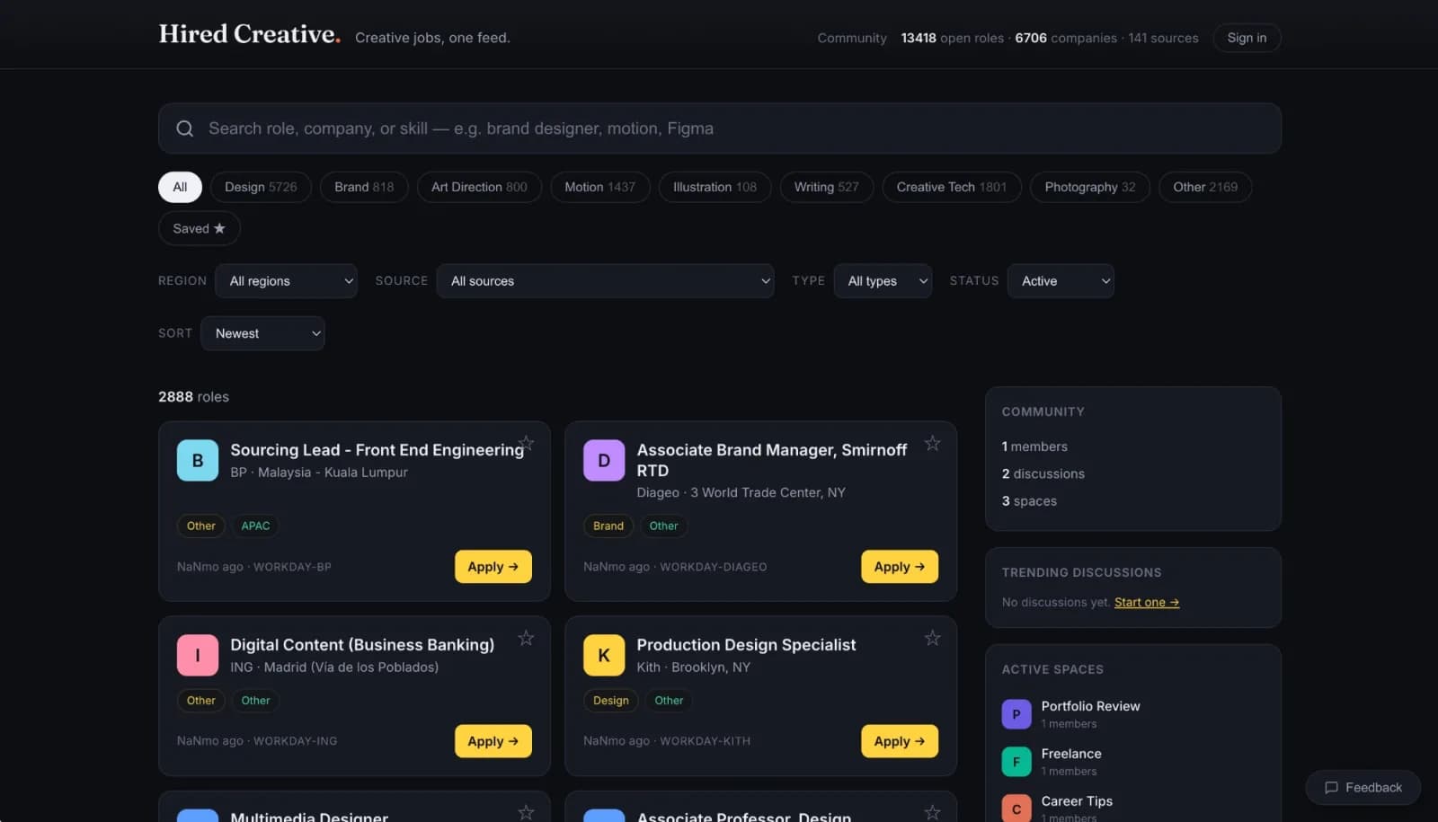Click the ING company logo avatar
Screen dimensions: 1438x822
198,655
